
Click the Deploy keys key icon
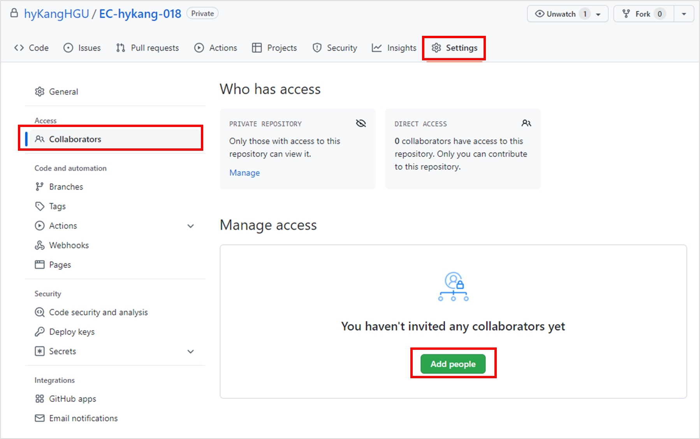39,331
